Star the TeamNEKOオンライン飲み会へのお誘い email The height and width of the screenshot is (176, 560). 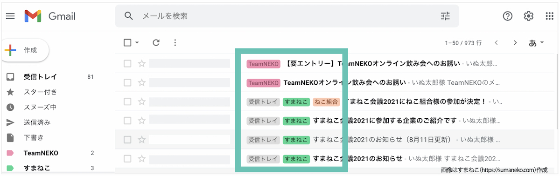pyautogui.click(x=142, y=82)
